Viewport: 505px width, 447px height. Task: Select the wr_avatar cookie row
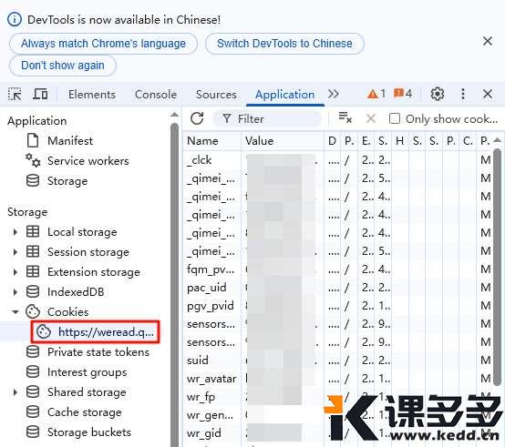click(x=337, y=379)
